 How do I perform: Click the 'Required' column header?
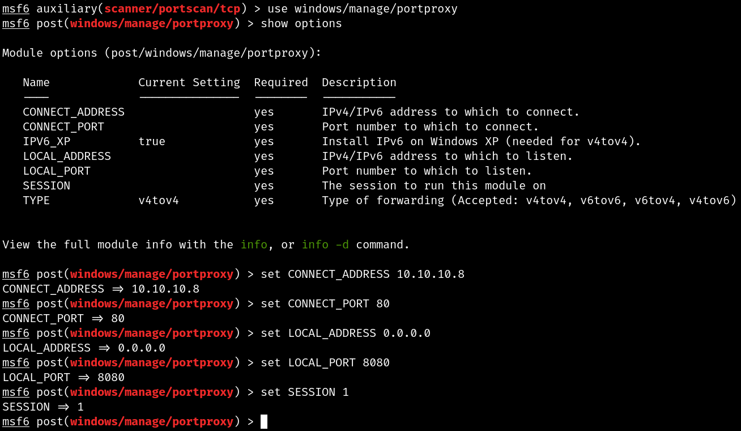[x=281, y=82]
